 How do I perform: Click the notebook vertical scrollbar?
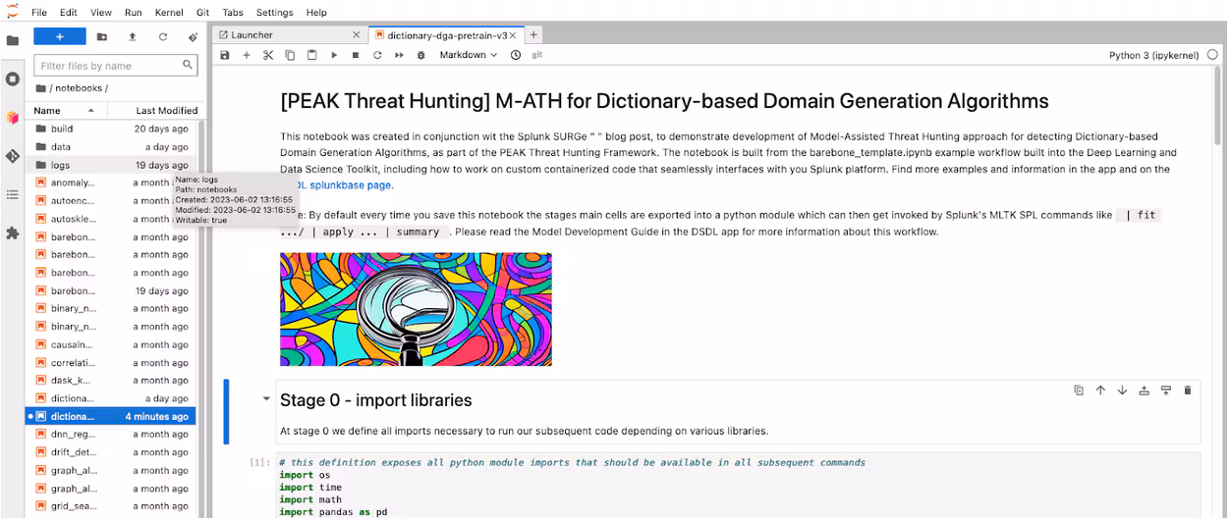click(1219, 118)
